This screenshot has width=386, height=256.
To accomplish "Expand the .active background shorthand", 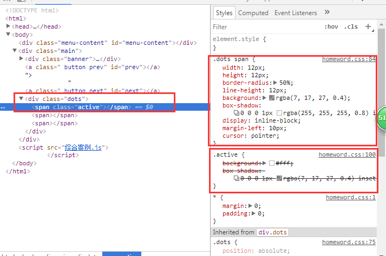I will pos(264,163).
